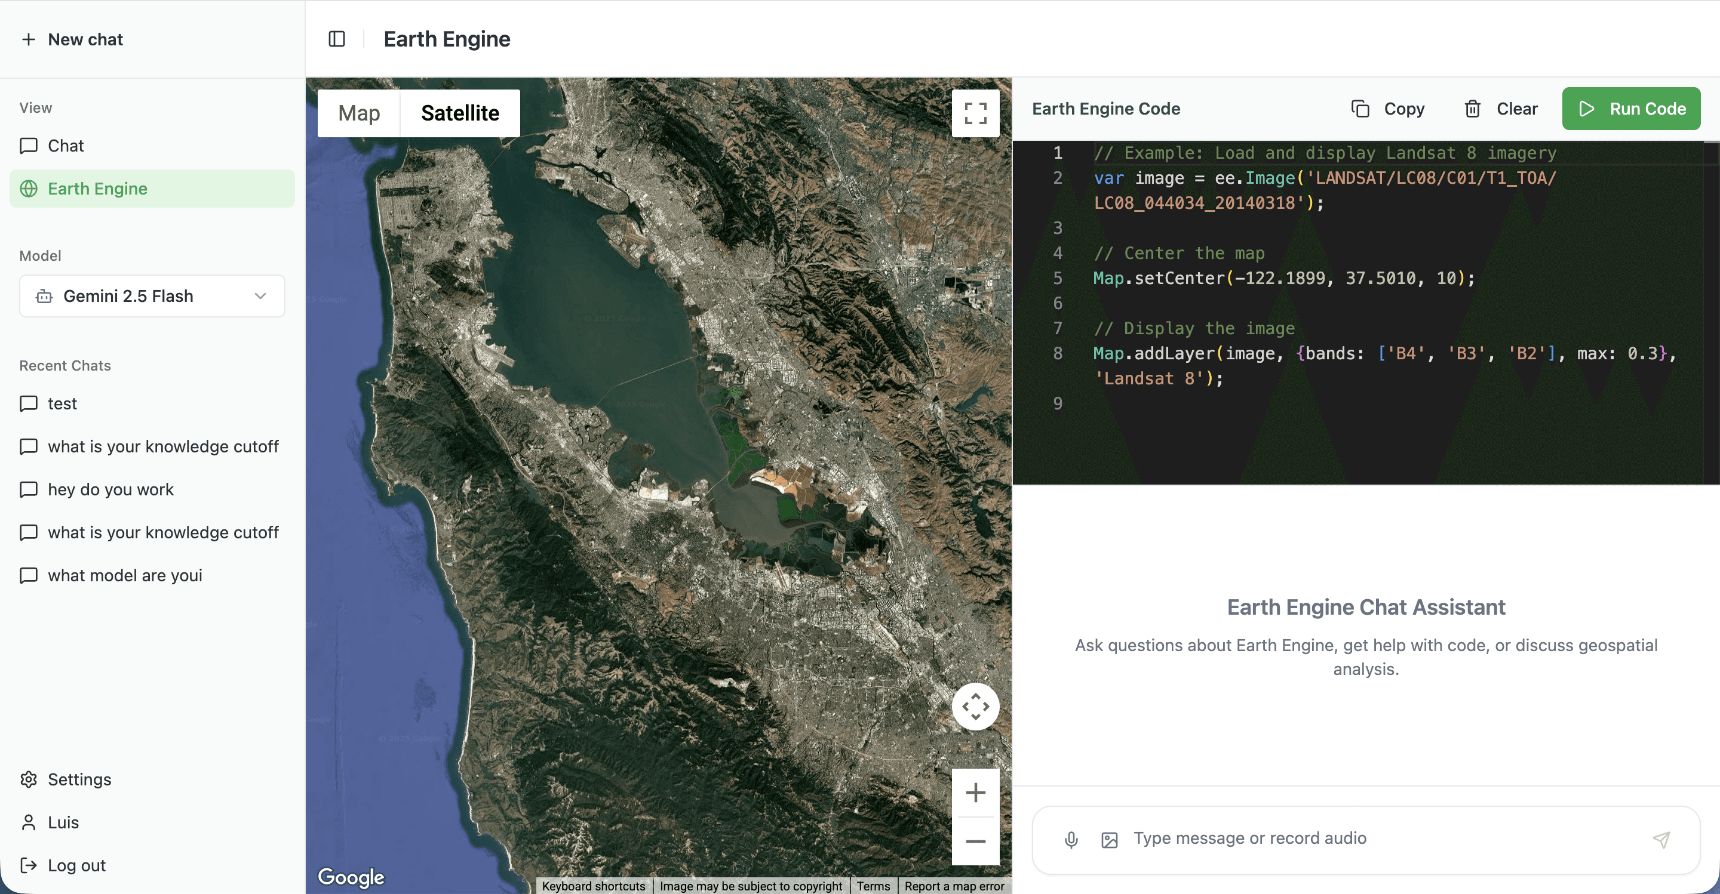Copy the Earth Engine code
Screen dimensions: 1720x894
click(x=1388, y=109)
